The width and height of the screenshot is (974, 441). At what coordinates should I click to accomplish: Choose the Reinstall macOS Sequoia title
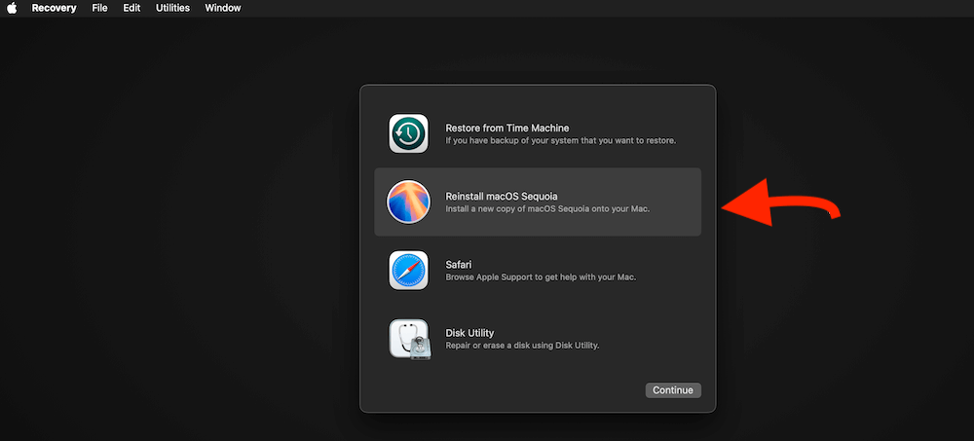[501, 196]
